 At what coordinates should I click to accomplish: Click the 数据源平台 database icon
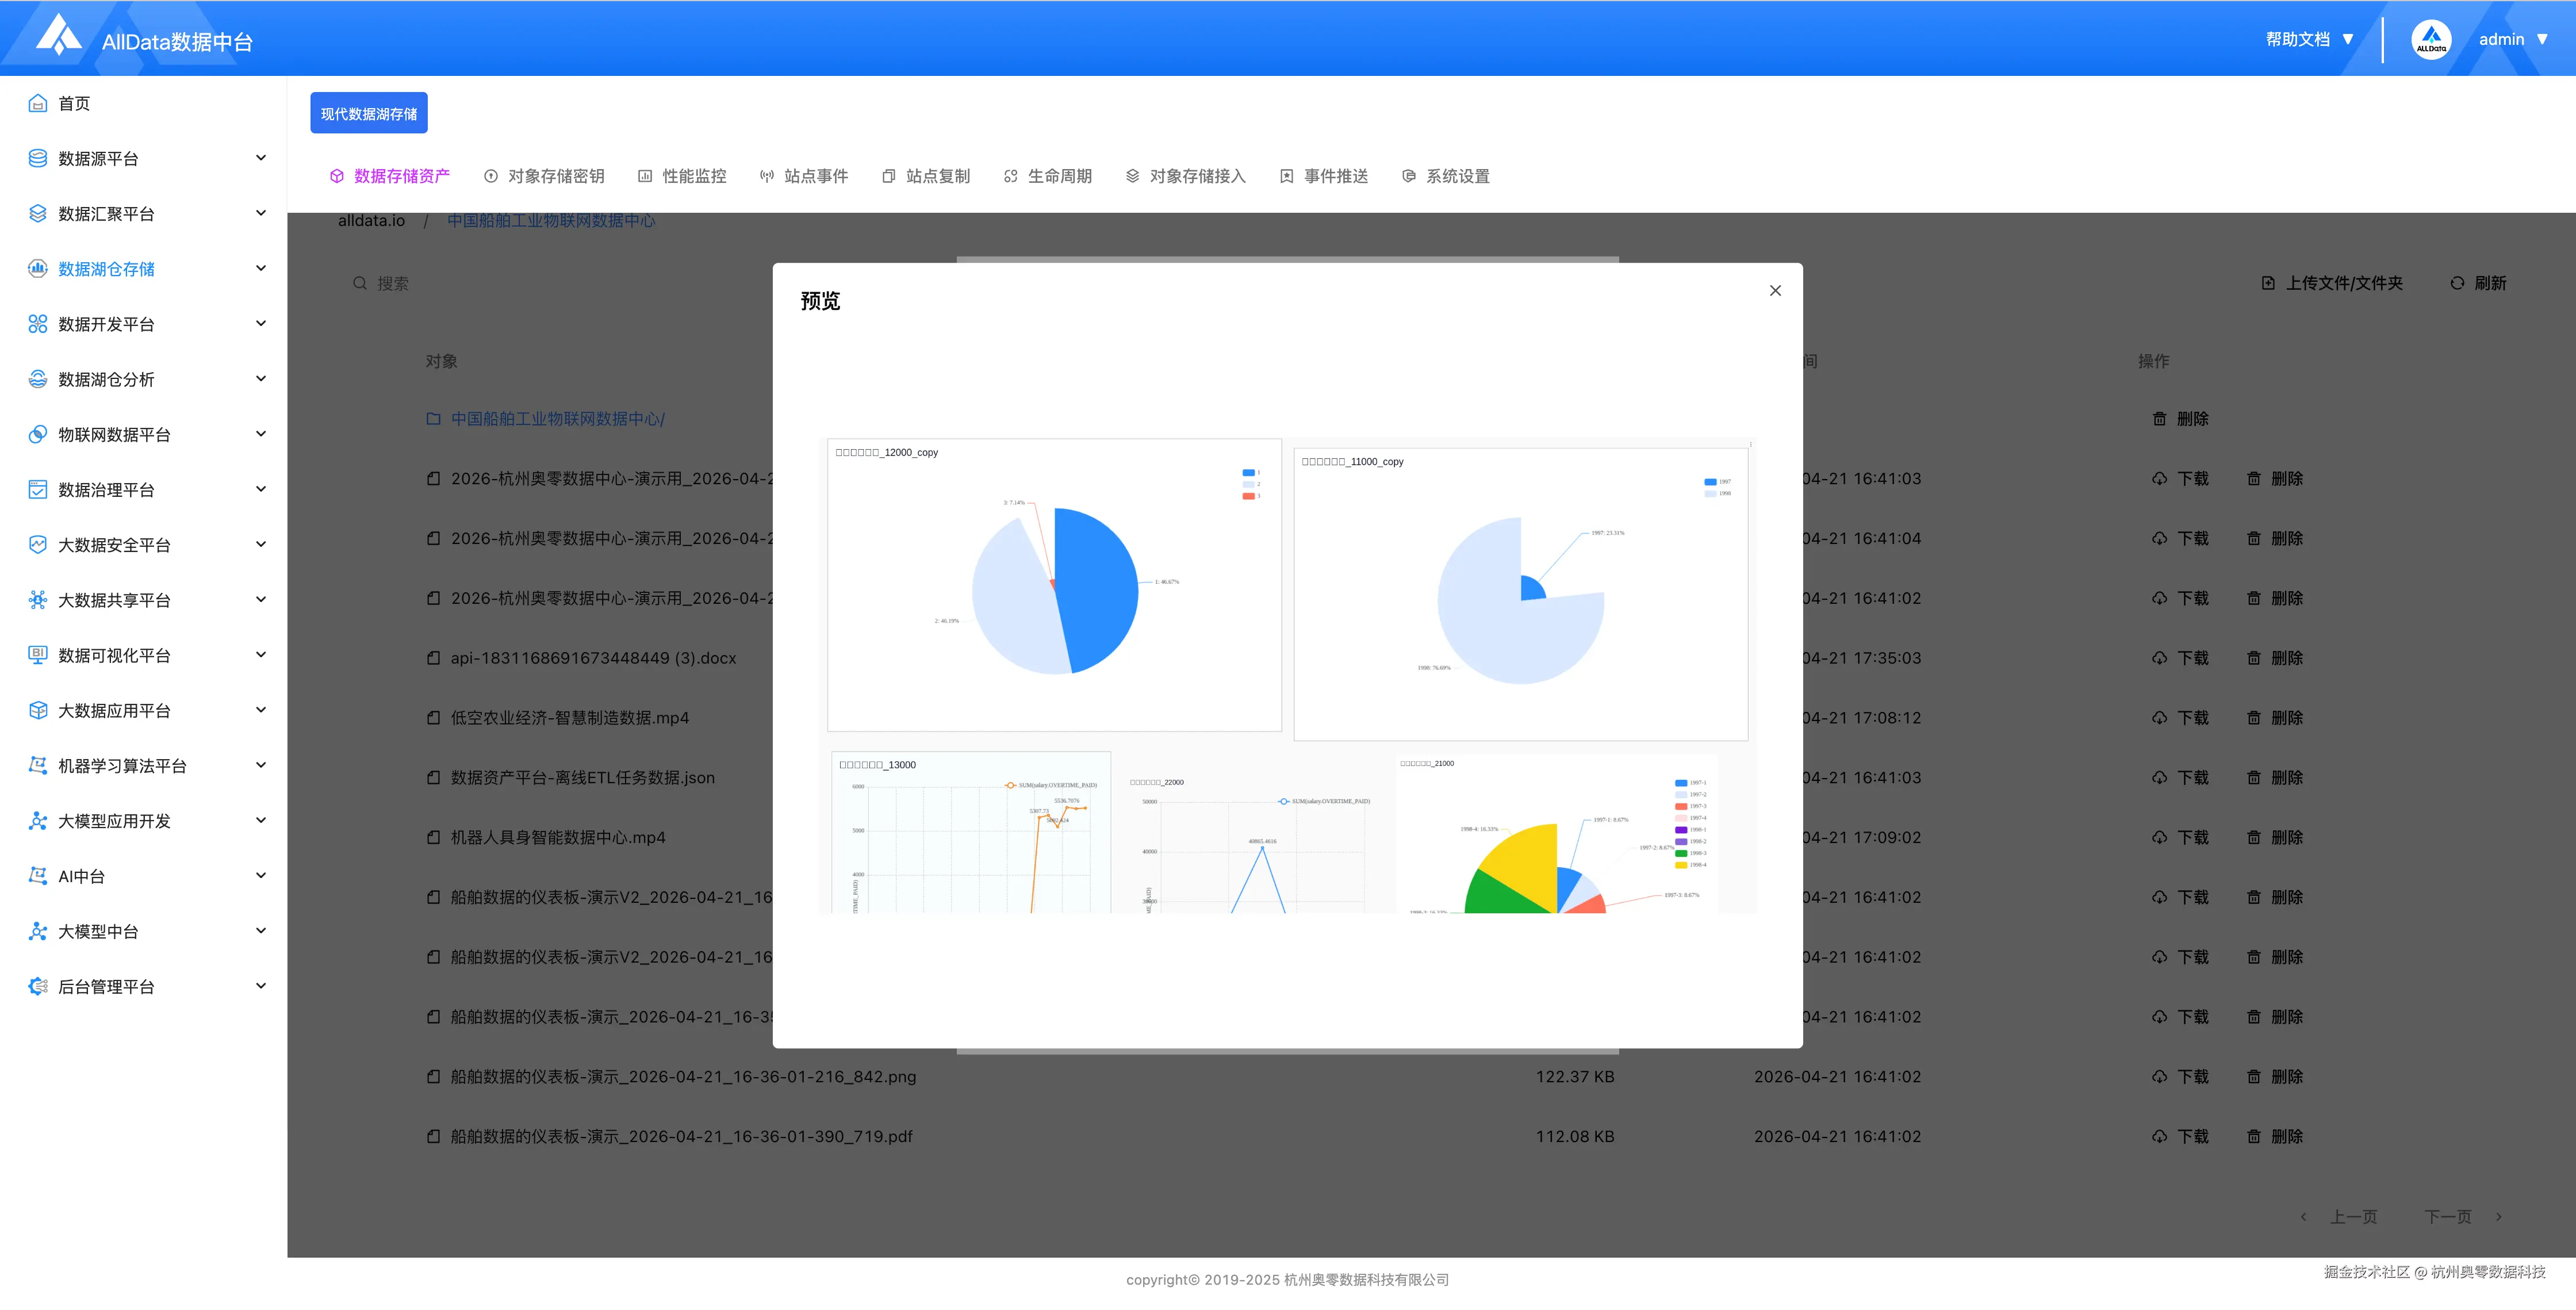tap(38, 158)
